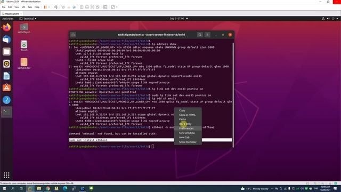Open Chrome from the Windows taskbar
The width and height of the screenshot is (341, 192).
coord(47,188)
